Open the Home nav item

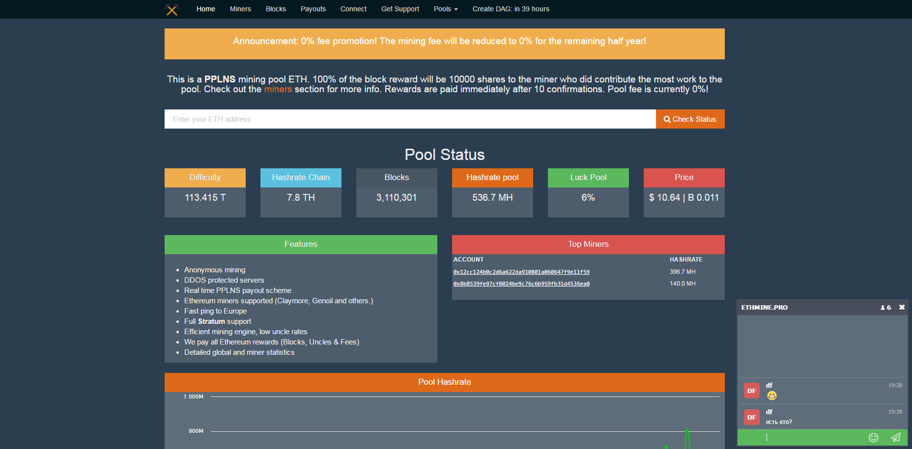click(x=206, y=9)
